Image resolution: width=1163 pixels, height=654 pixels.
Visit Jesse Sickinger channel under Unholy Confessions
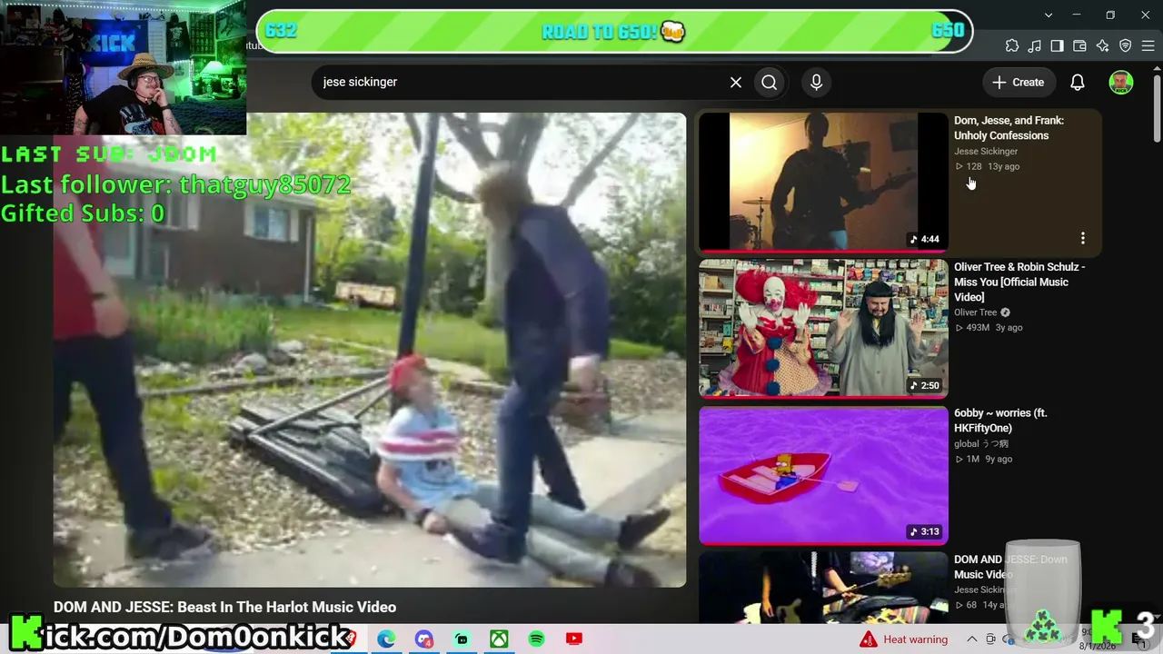pos(986,152)
